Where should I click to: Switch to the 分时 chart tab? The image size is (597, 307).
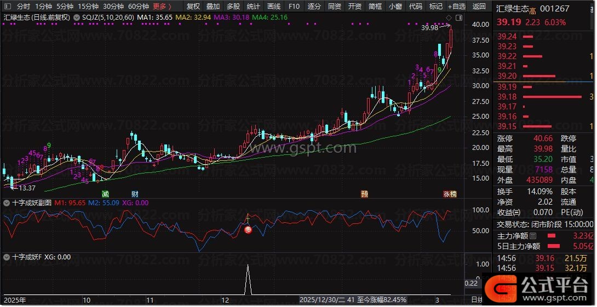click(23, 7)
